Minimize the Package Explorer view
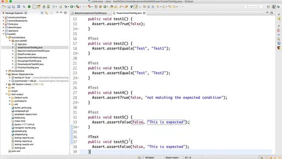 click(61, 13)
